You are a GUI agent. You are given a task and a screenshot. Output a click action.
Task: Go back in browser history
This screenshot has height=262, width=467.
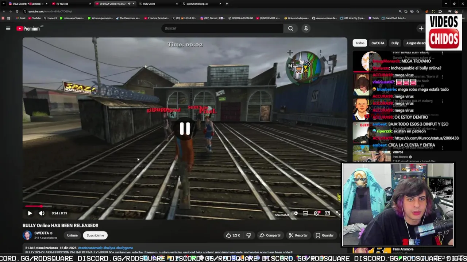(x=4, y=11)
